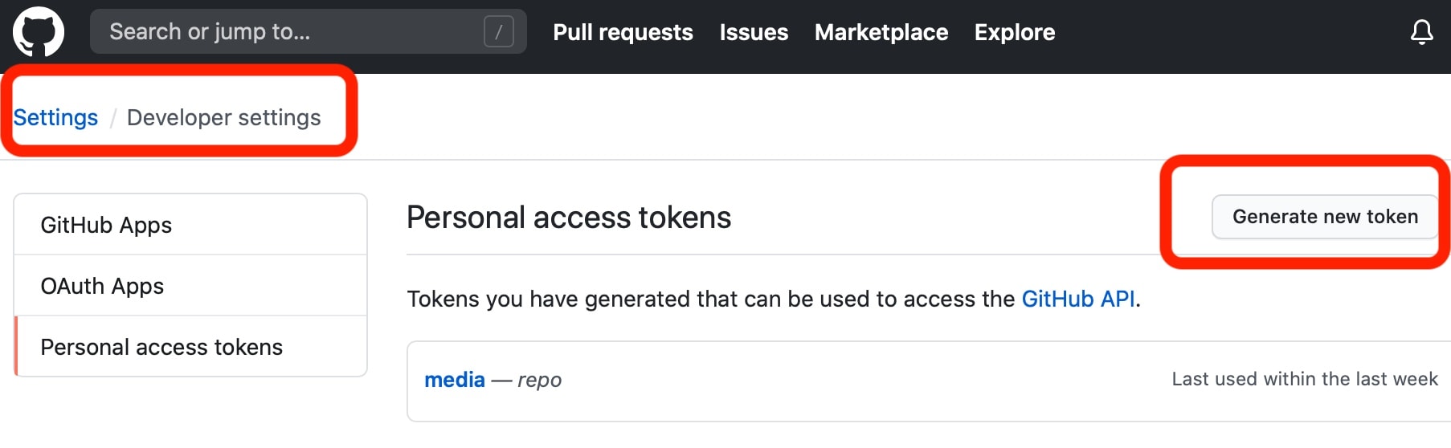Focus the 'Search or jump to' field

309,31
